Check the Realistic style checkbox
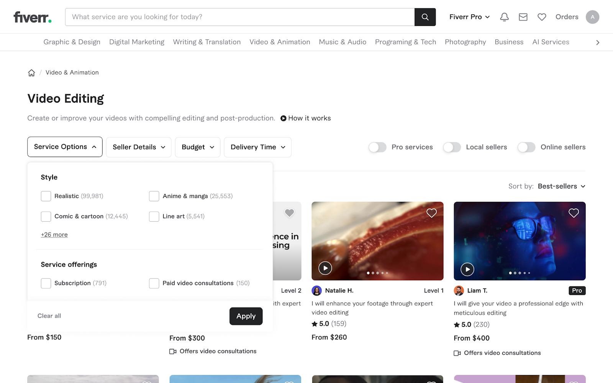The image size is (613, 383). (46, 196)
